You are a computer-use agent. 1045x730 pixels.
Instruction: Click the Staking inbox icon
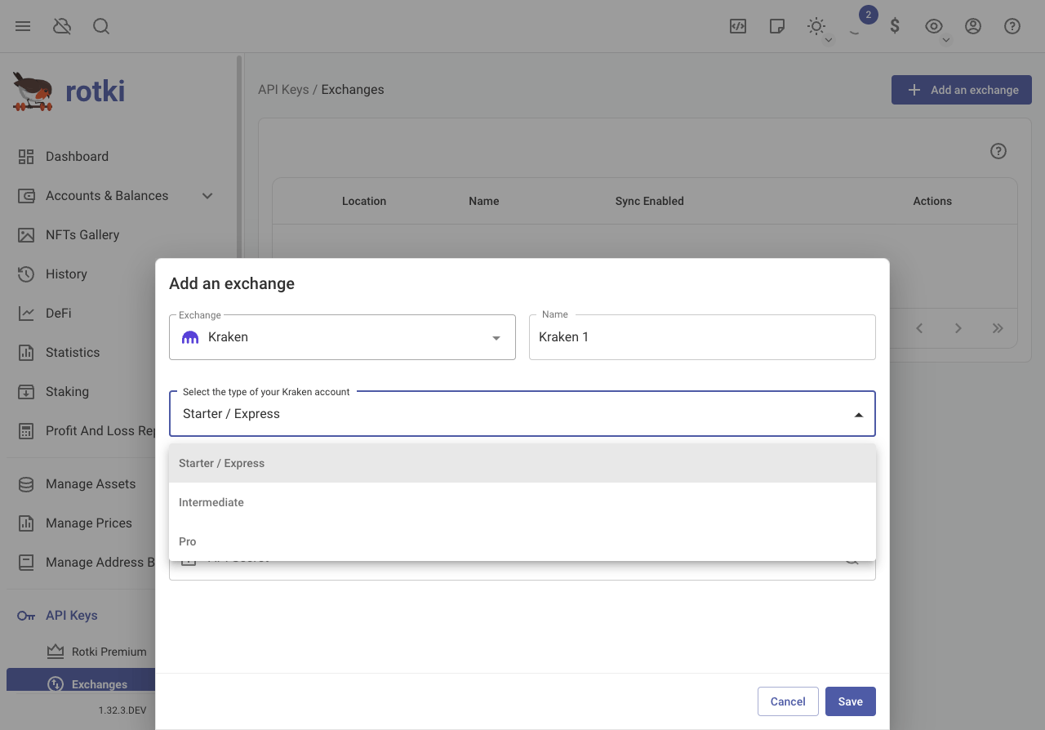point(26,392)
